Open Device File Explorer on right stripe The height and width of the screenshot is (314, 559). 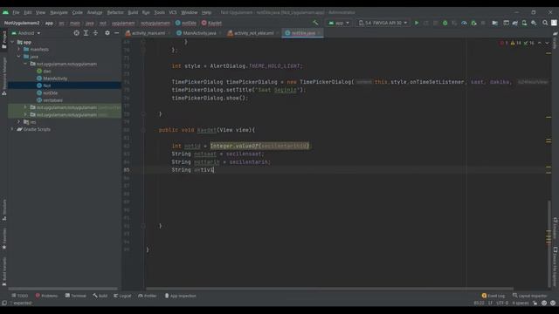click(556, 267)
